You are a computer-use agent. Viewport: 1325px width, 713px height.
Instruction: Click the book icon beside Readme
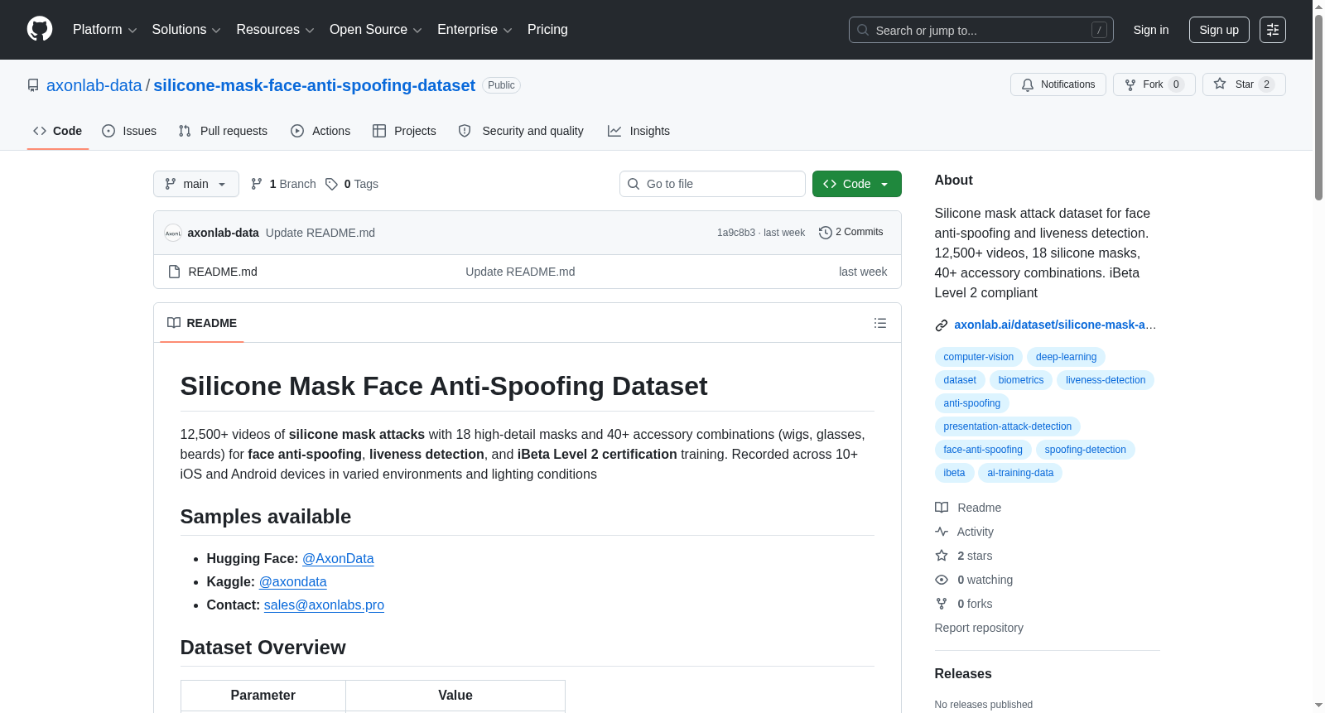click(x=942, y=508)
